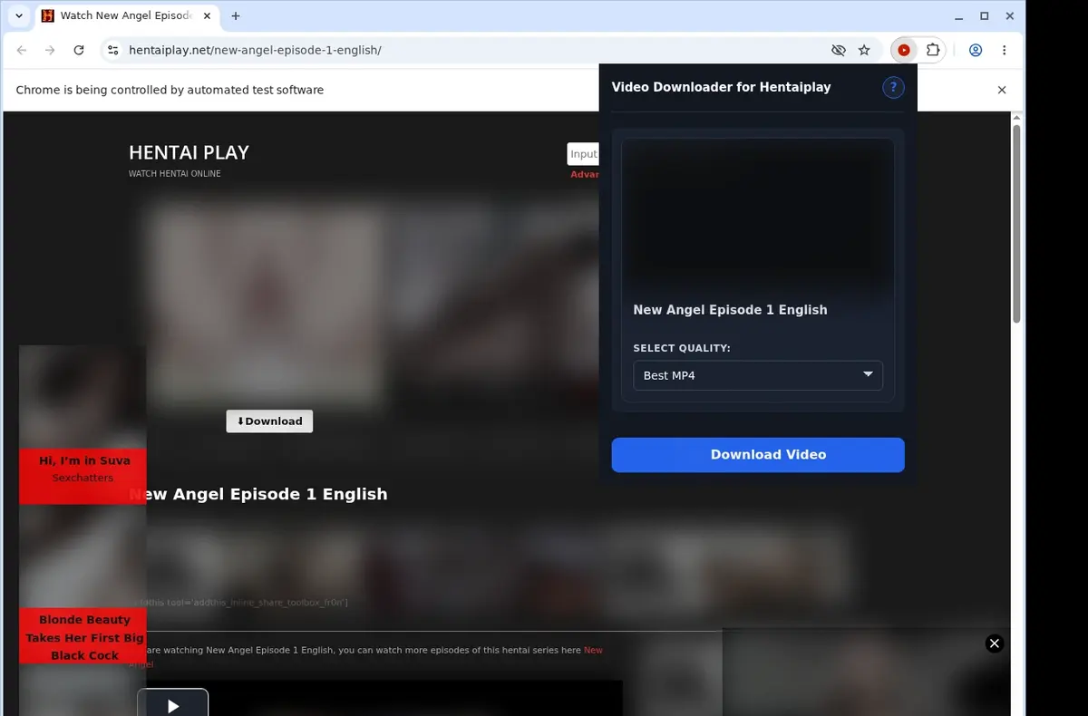Focus the hentaiplay.net address bar
Image resolution: width=1088 pixels, height=716 pixels.
tap(471, 50)
